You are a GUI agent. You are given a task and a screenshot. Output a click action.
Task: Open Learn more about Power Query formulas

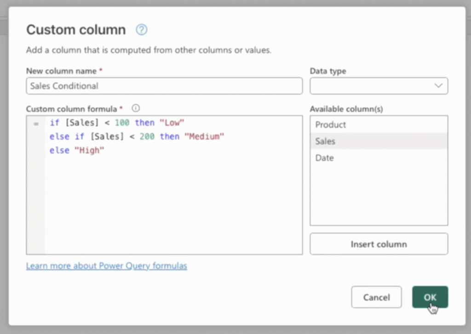pos(106,266)
